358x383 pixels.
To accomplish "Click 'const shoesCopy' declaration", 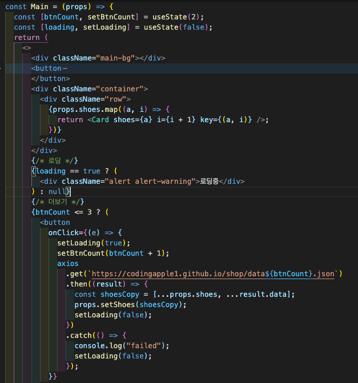I will [x=107, y=295].
